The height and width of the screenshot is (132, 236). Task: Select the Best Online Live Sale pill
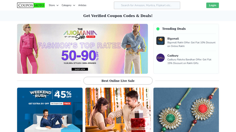click(118, 81)
